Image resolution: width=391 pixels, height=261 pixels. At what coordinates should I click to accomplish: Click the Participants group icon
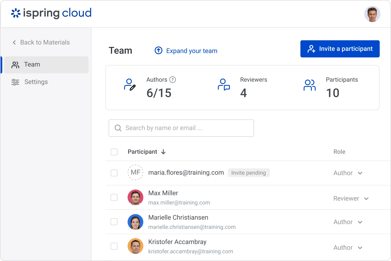point(310,85)
